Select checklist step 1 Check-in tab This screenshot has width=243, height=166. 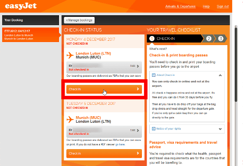175,39
